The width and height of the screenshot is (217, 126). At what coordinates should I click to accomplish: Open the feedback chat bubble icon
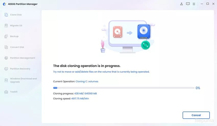pyautogui.click(x=188, y=4)
